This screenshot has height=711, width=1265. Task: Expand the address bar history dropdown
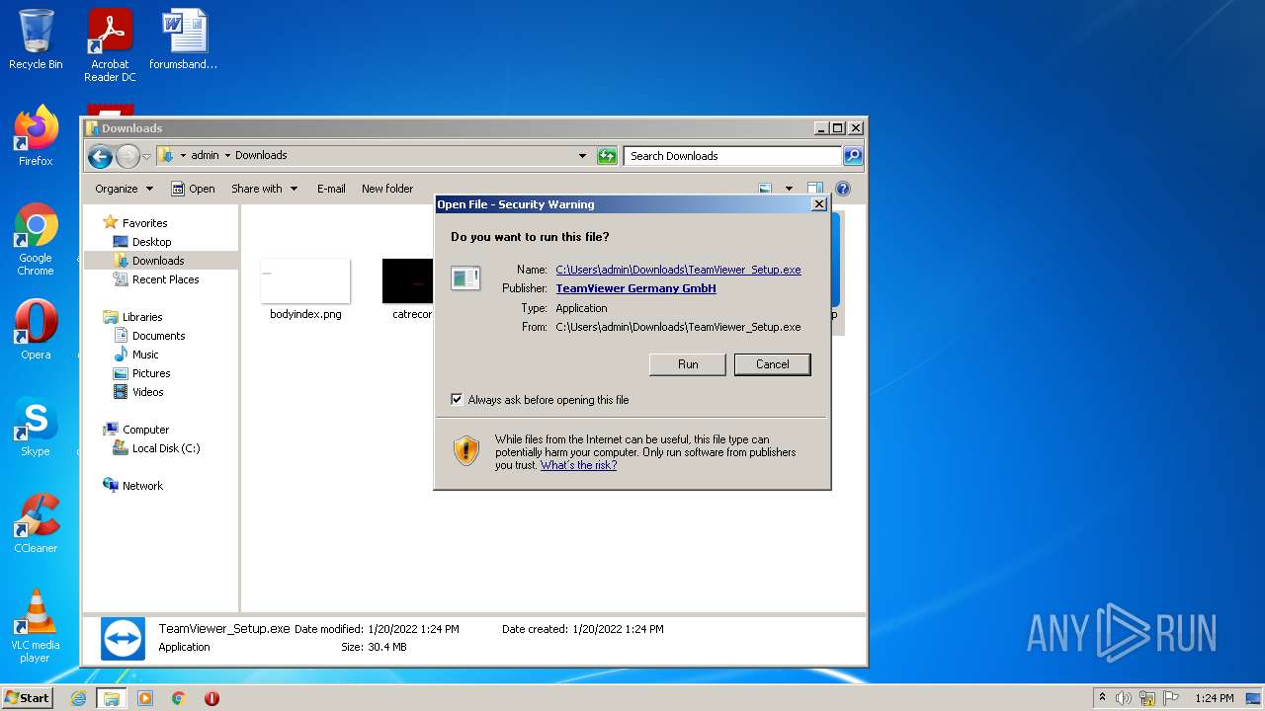point(582,156)
